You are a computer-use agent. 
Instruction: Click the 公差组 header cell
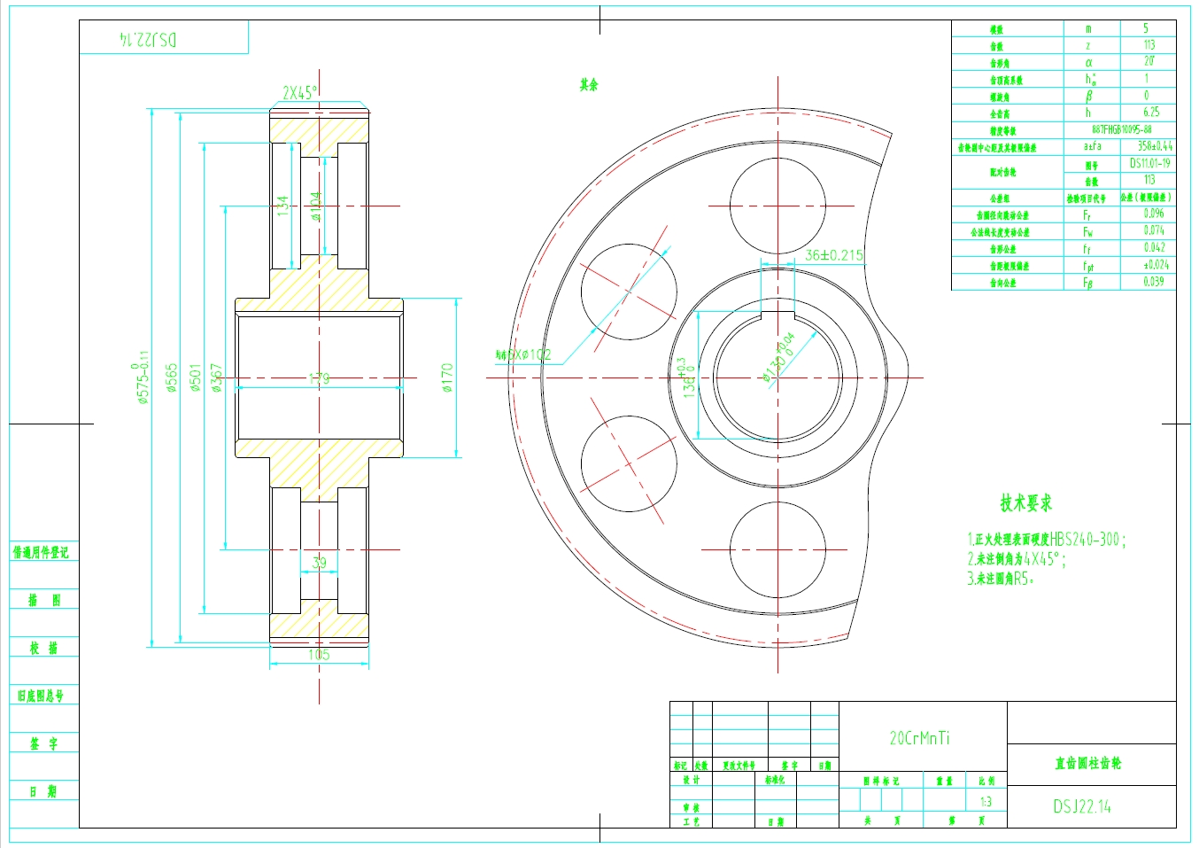click(x=999, y=198)
